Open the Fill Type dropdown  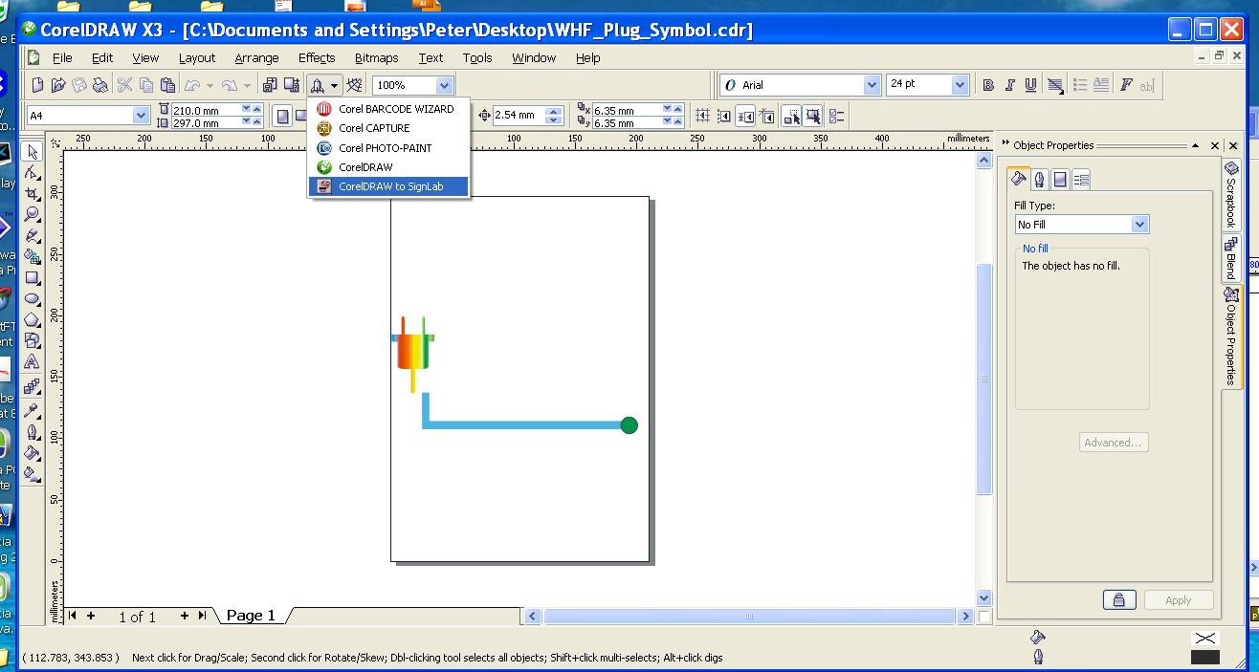pos(1138,225)
